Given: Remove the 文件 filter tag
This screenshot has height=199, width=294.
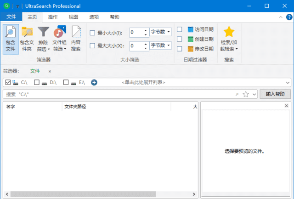Looking at the screenshot, I should (50, 71).
